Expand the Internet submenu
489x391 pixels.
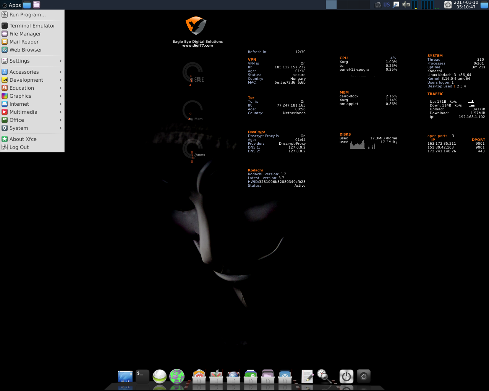tap(32, 104)
